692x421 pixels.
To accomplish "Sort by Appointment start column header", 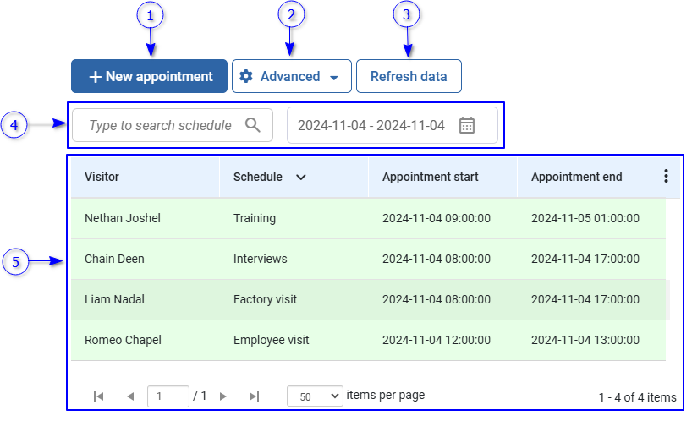I will [x=430, y=177].
